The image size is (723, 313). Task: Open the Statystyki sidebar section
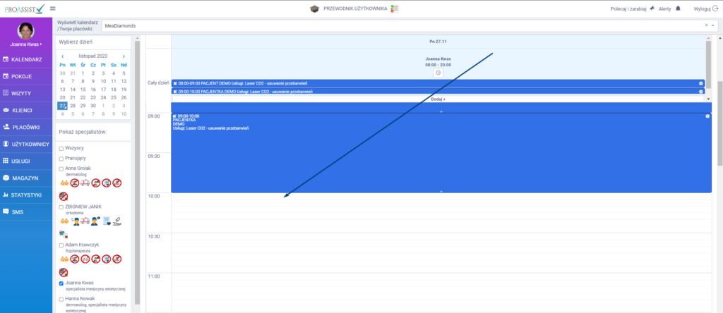26,195
